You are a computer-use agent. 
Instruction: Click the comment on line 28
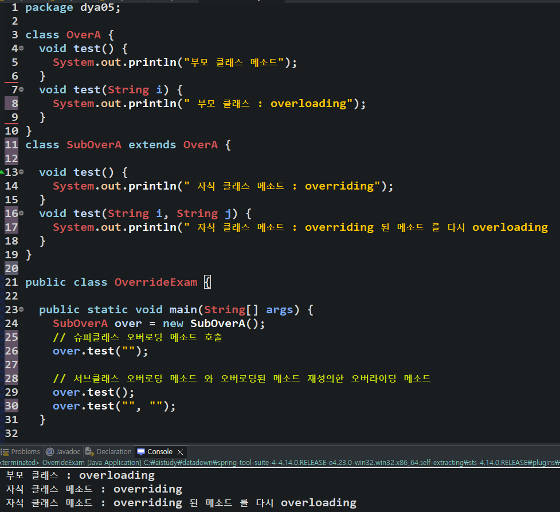click(x=242, y=379)
